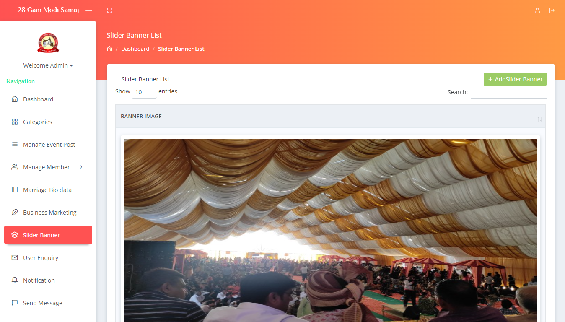Click the tent banner image thumbnail
The image size is (565, 322).
(x=330, y=230)
